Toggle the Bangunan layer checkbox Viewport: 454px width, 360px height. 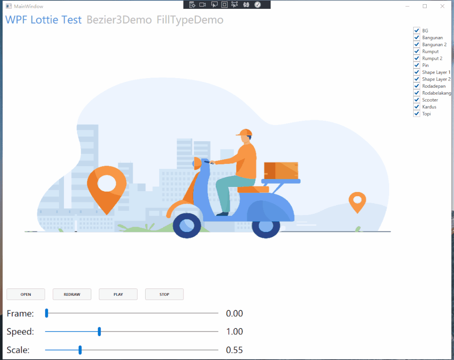(x=417, y=37)
